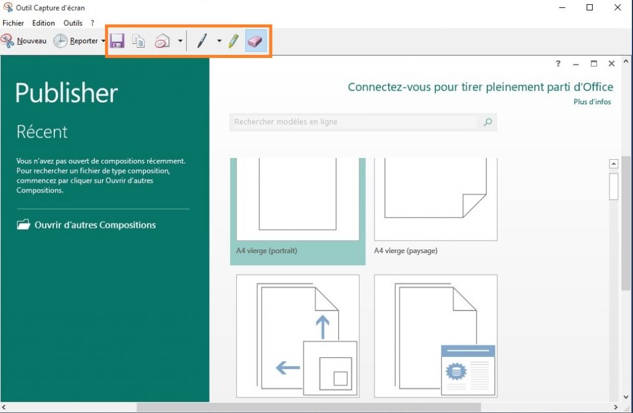The image size is (633, 413).
Task: Focus the Rechercher modèles en ligne field
Action: (354, 122)
